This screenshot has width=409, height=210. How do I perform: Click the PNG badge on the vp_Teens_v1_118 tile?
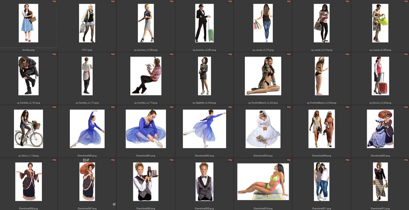(54, 107)
